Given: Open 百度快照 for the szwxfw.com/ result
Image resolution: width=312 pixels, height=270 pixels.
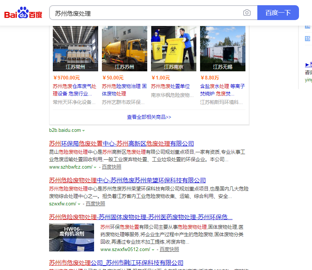Looking at the screenshot, I should (96, 204).
